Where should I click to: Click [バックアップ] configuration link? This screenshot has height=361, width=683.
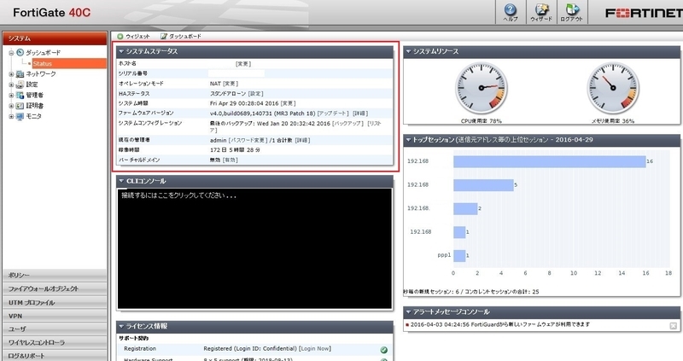pyautogui.click(x=348, y=123)
